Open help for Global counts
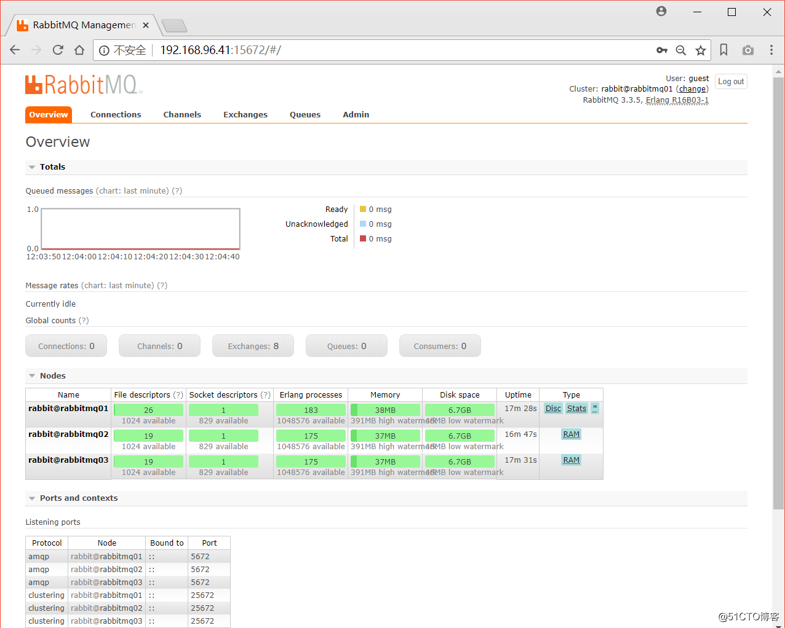This screenshot has width=785, height=628. (84, 321)
